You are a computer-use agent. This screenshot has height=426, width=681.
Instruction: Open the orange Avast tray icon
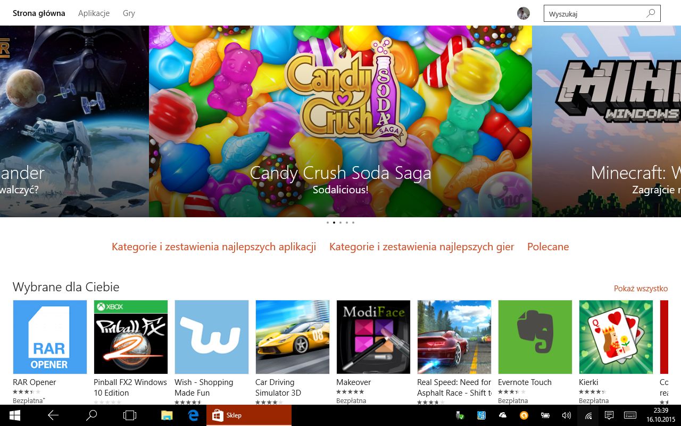click(524, 415)
